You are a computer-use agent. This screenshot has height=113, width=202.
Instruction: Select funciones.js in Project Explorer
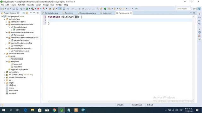[x=18, y=59]
